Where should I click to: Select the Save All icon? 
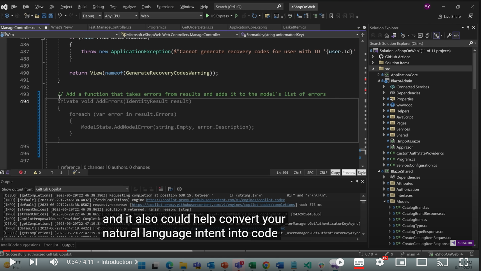(51, 16)
